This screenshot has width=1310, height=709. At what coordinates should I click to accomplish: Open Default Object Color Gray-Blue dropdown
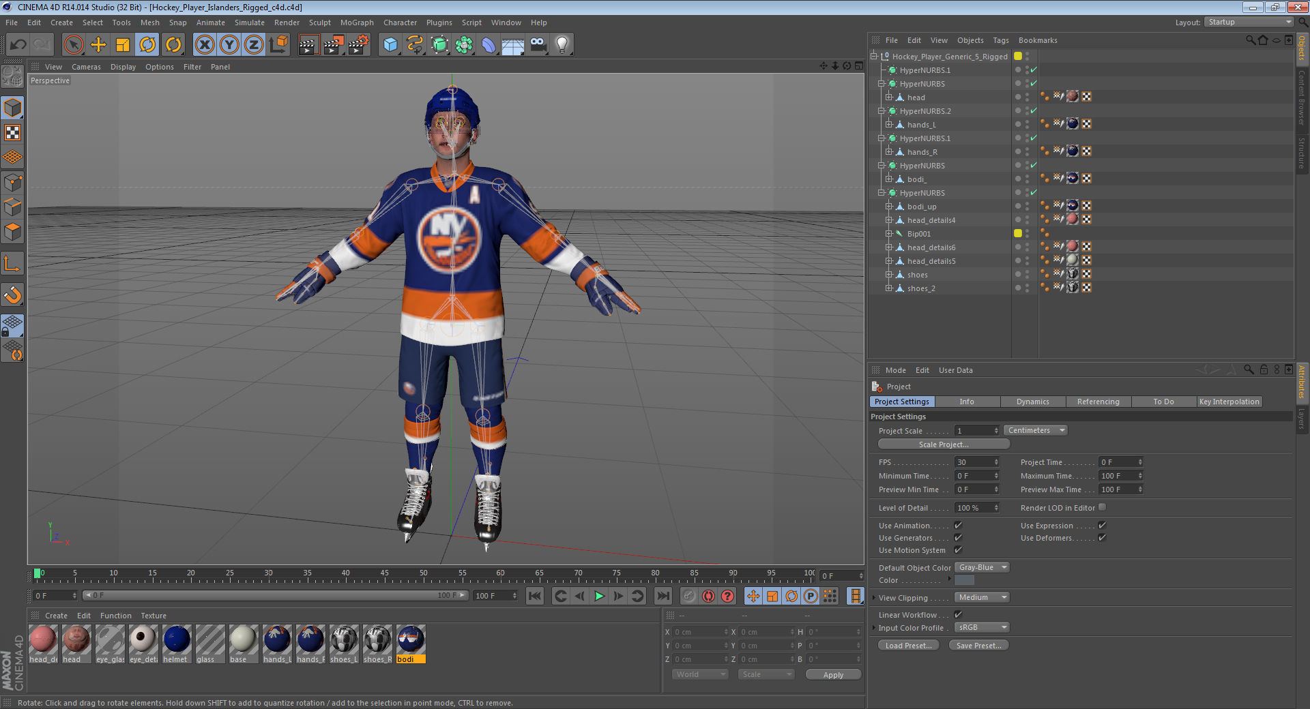[981, 567]
